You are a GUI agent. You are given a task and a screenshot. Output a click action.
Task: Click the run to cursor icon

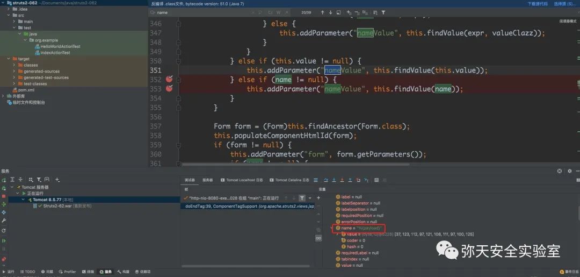pyautogui.click(x=366, y=180)
